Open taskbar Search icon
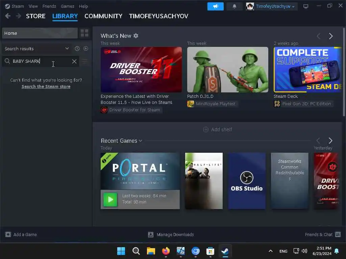This screenshot has width=346, height=259. point(136,251)
